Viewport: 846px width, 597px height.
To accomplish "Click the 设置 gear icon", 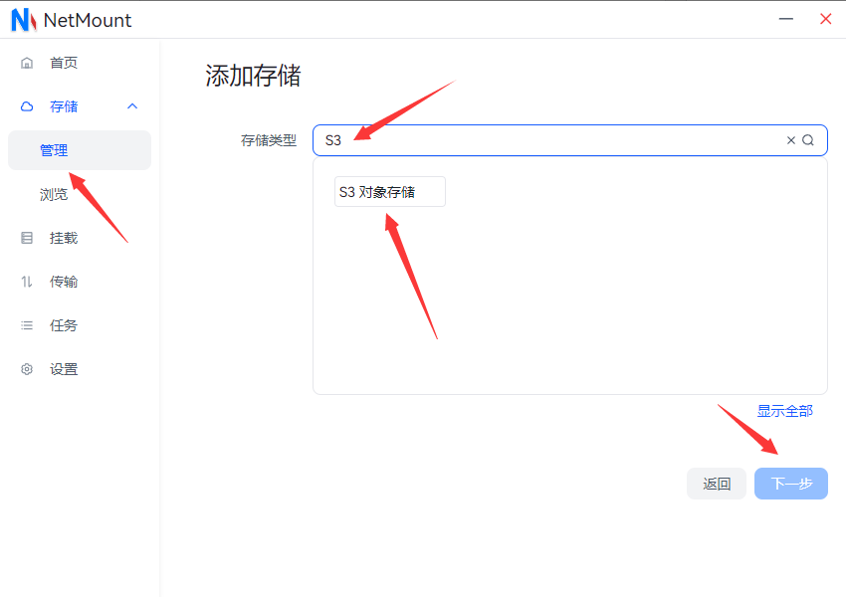I will (x=27, y=369).
